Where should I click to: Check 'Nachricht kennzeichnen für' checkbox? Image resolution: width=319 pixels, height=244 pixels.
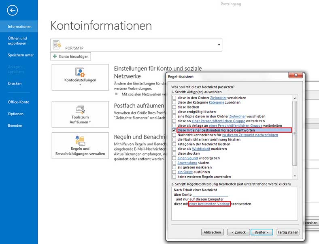coord(174,135)
